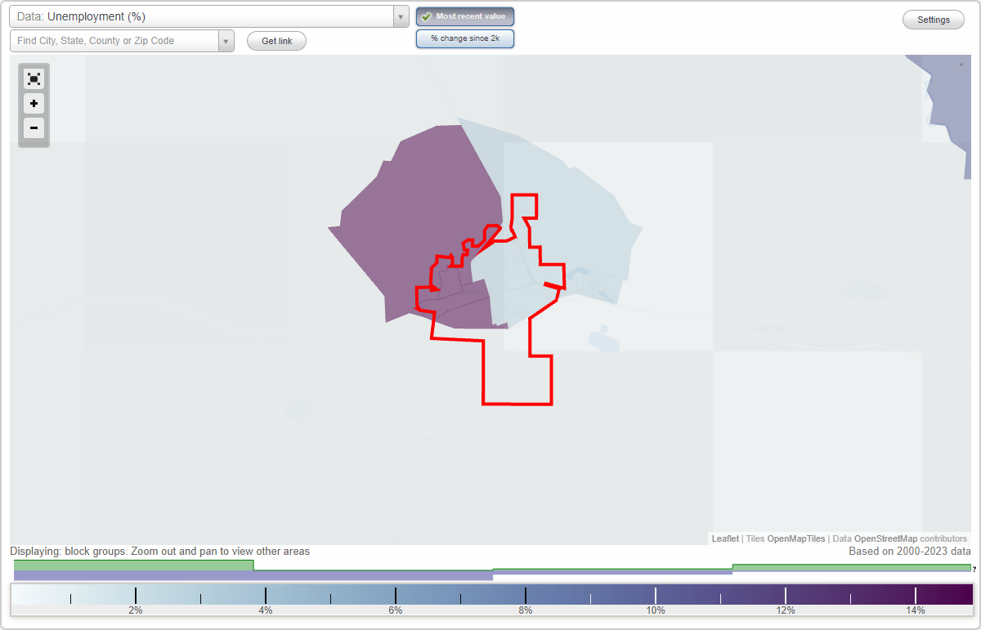Open the Leaflet attribution link

point(725,538)
